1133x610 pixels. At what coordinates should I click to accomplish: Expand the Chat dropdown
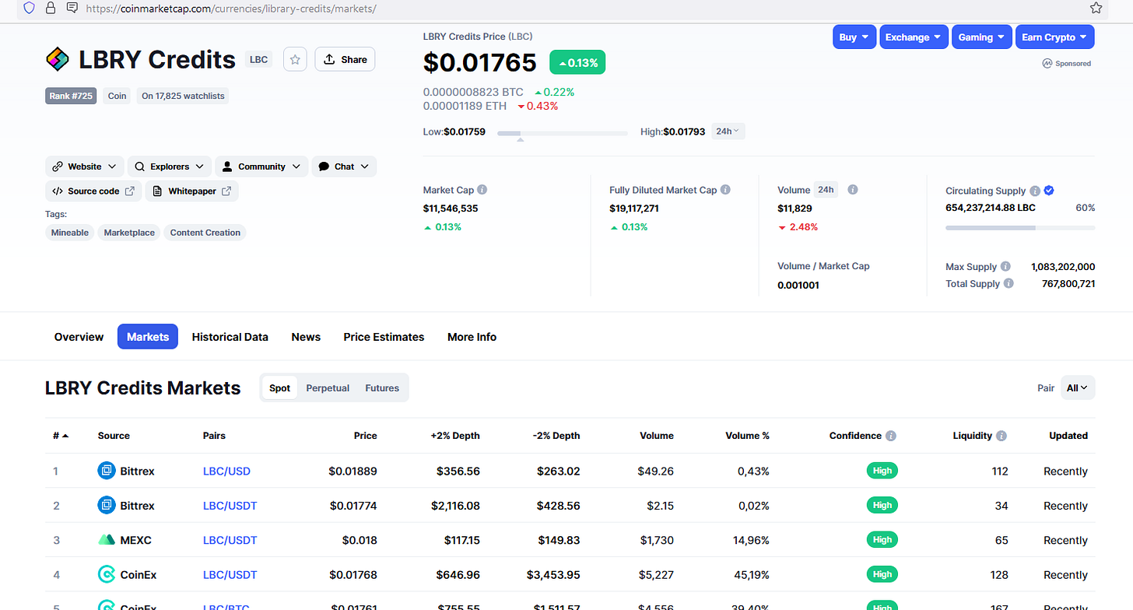point(344,167)
